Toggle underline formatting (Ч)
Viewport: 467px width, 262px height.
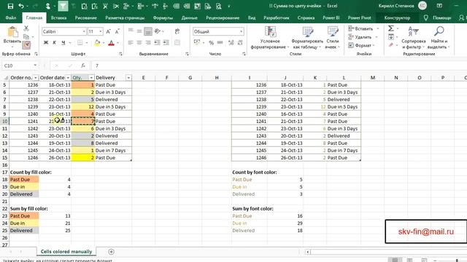[63, 43]
